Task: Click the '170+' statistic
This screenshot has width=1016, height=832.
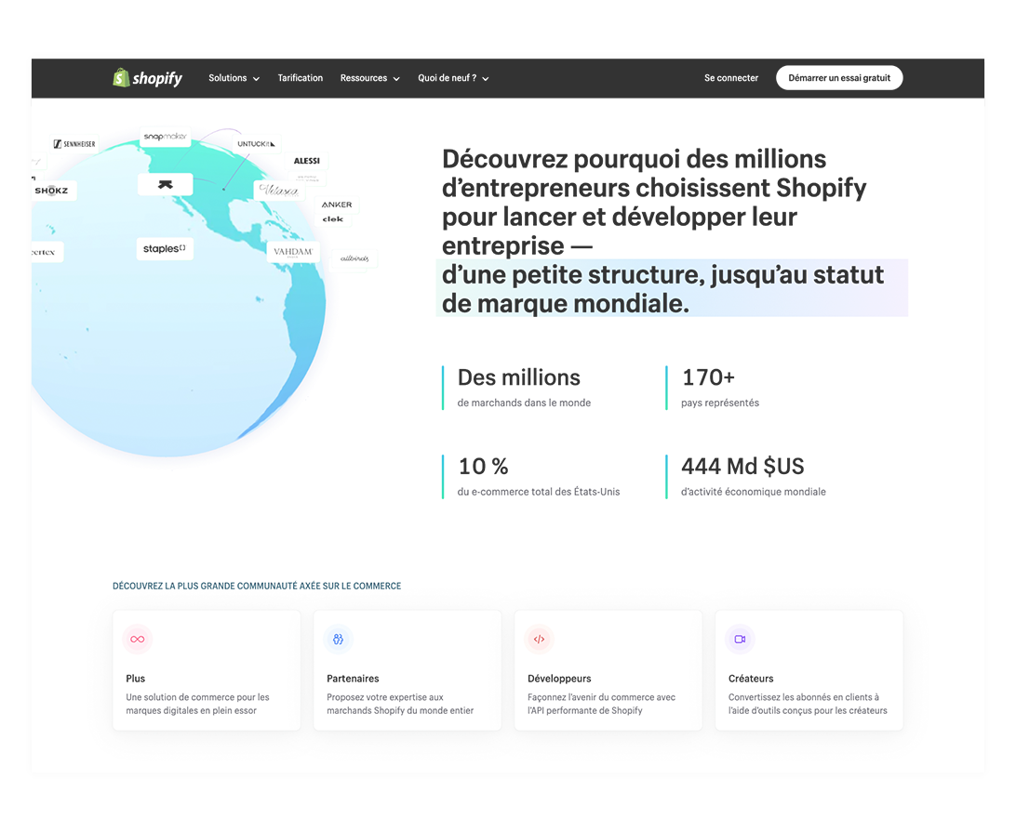Action: 708,377
